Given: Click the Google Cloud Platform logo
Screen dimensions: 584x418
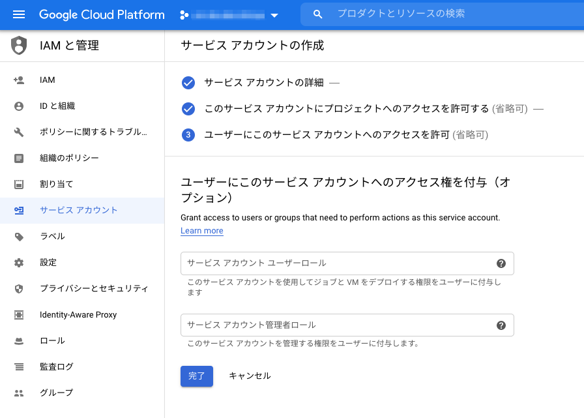Looking at the screenshot, I should [102, 14].
